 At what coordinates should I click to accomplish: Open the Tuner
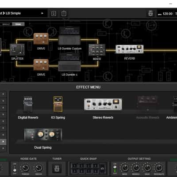point(57,168)
